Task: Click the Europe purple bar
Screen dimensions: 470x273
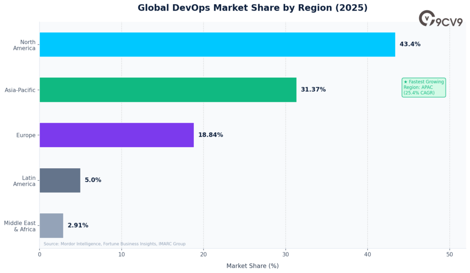Action: point(117,135)
